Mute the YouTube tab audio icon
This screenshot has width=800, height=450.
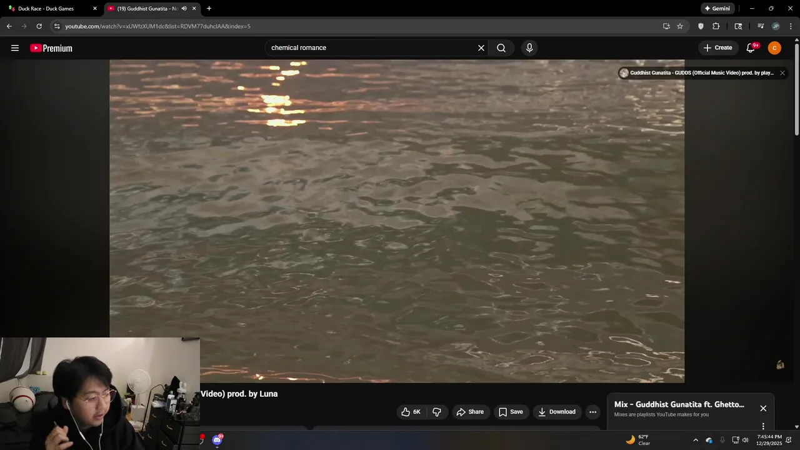point(184,9)
